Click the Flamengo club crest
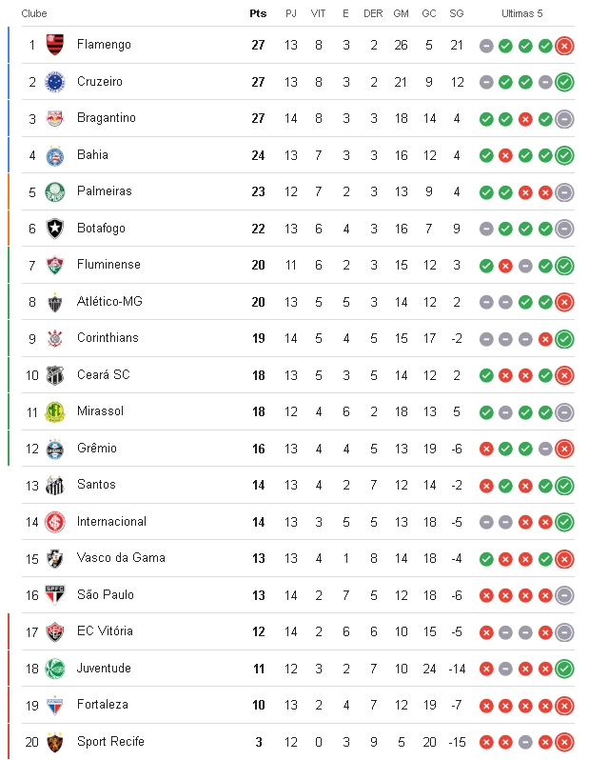Viewport: 589px width, 760px height. tap(55, 45)
